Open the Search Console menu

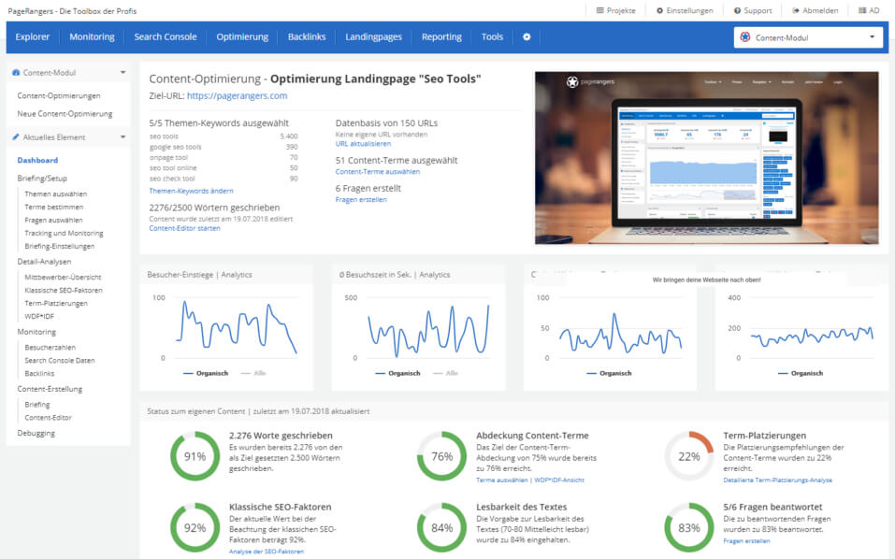[166, 36]
